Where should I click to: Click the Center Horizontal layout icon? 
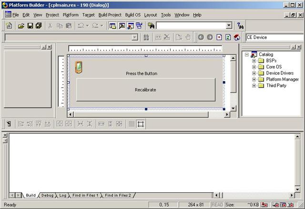click(69, 124)
